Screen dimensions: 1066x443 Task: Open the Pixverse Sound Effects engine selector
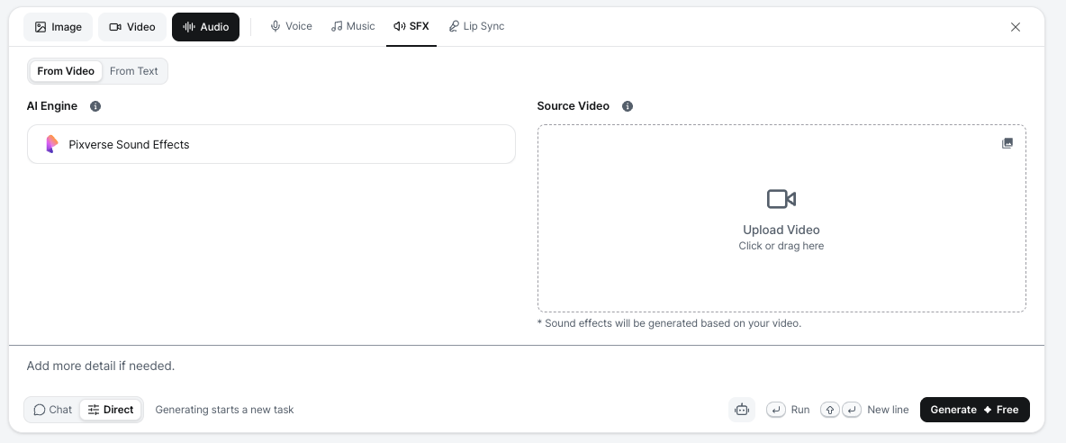(x=271, y=144)
